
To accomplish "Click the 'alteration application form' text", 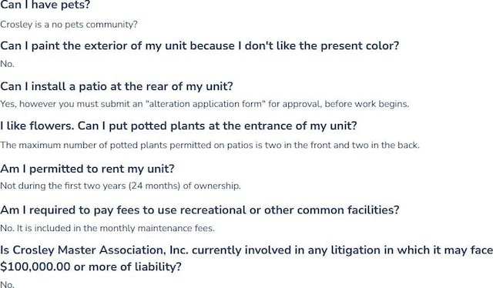I will (206, 104).
